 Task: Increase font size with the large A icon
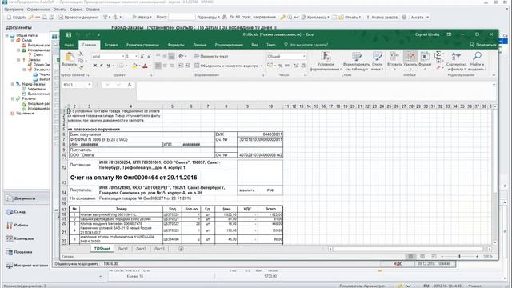tap(142, 56)
